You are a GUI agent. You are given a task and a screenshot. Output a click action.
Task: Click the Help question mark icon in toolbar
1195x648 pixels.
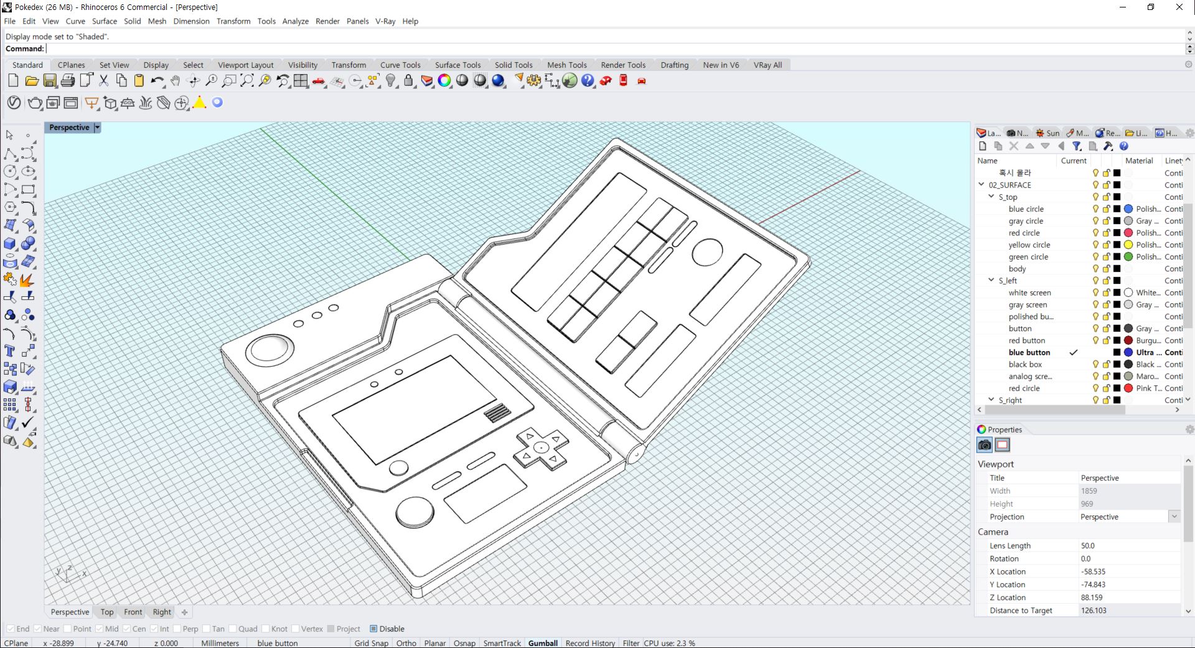pyautogui.click(x=588, y=80)
